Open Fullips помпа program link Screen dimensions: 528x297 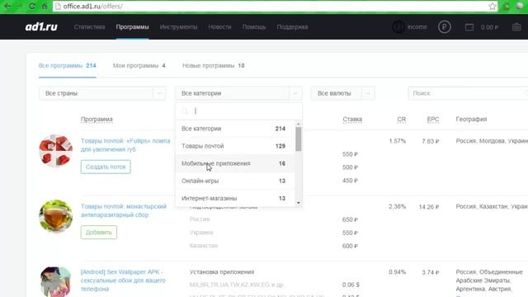point(125,145)
